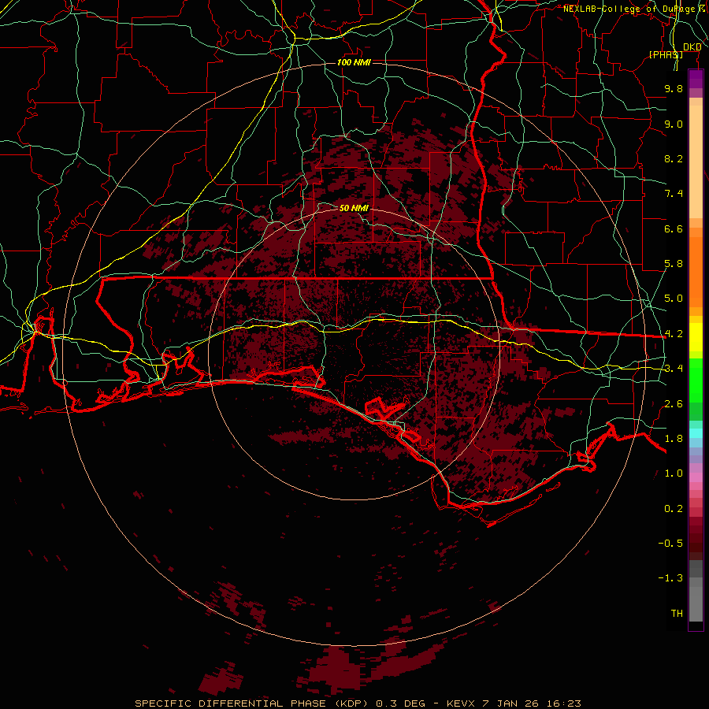Image resolution: width=709 pixels, height=709 pixels.
Task: Click the TH threshold label on the scale
Action: coord(677,614)
